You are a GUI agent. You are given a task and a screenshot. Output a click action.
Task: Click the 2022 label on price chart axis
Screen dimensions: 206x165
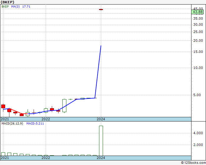pyautogui.click(x=46, y=119)
